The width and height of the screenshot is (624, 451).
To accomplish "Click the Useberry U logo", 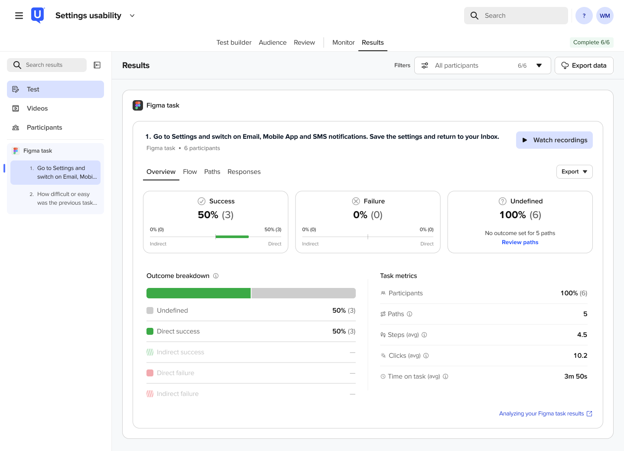I will pos(38,15).
